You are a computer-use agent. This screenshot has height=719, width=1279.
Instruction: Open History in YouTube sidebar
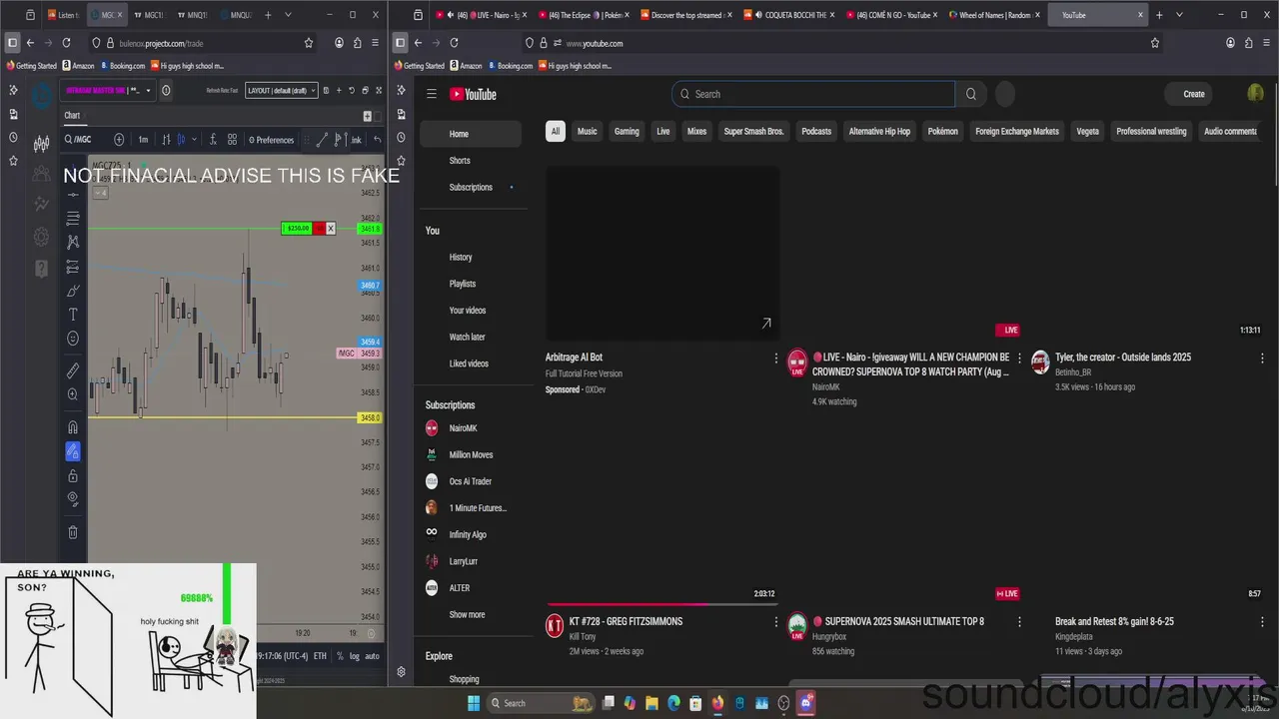471,258
